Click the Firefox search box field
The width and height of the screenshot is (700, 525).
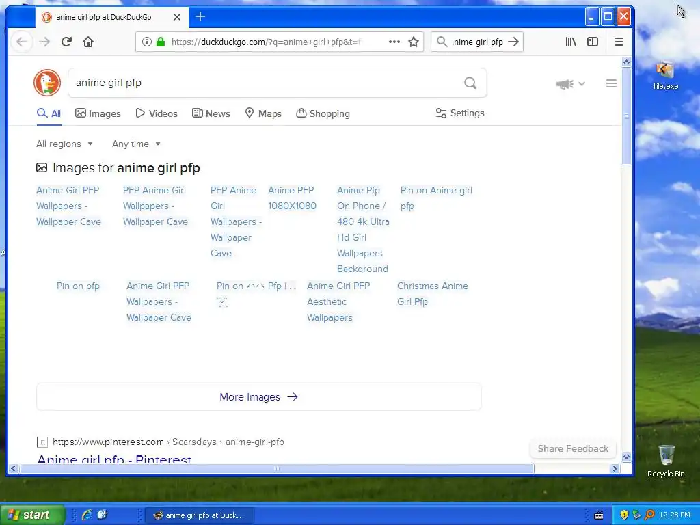click(477, 42)
